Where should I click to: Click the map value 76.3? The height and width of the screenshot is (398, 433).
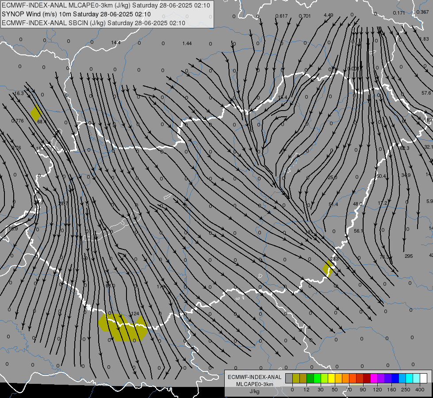coord(384,257)
